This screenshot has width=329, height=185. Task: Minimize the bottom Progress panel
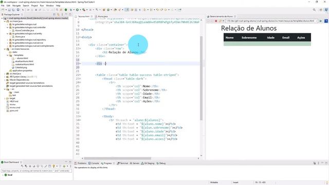point(322,163)
